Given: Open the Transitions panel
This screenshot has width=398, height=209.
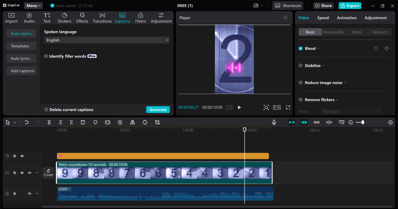Looking at the screenshot, I should [102, 18].
